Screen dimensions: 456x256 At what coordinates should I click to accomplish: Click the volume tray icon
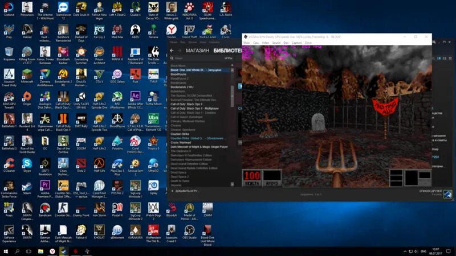(416, 251)
